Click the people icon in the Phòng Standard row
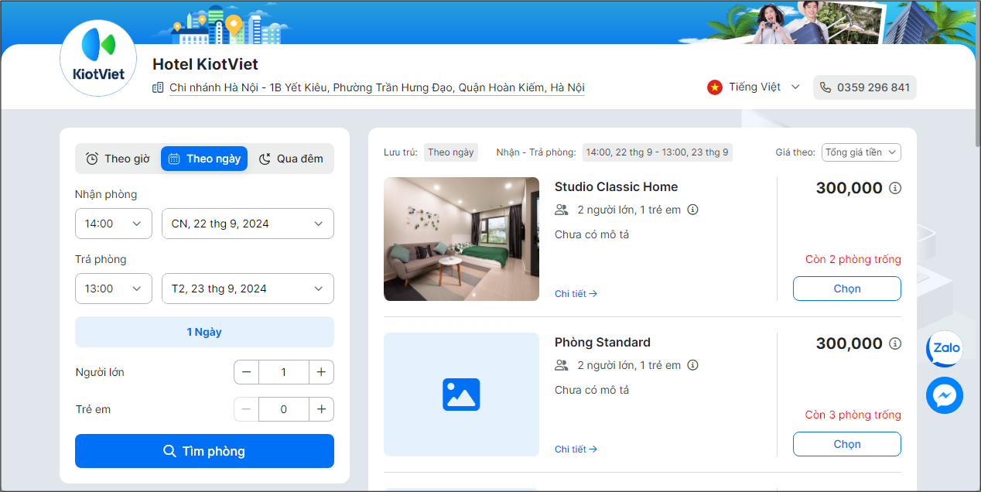The image size is (981, 492). click(562, 365)
